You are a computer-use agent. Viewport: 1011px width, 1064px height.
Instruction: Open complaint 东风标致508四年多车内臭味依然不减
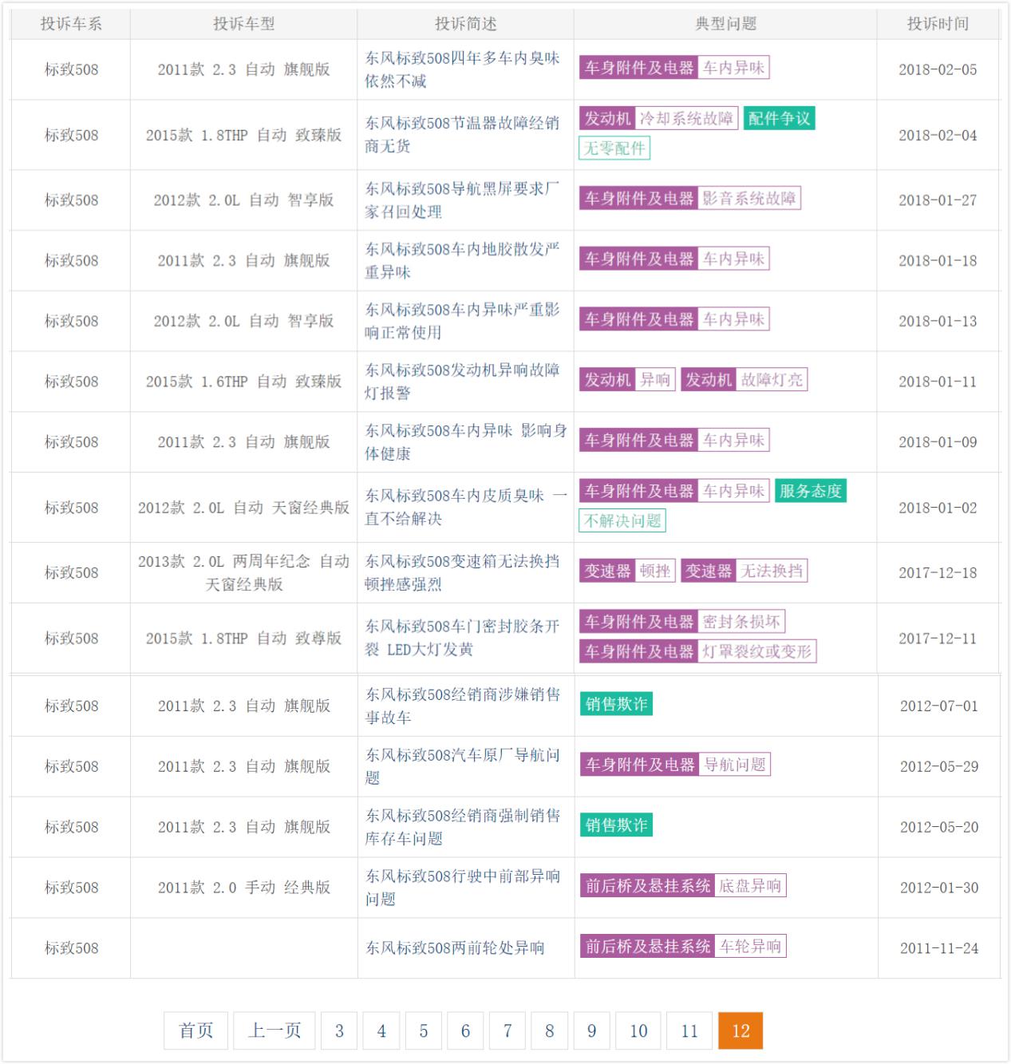click(x=462, y=69)
